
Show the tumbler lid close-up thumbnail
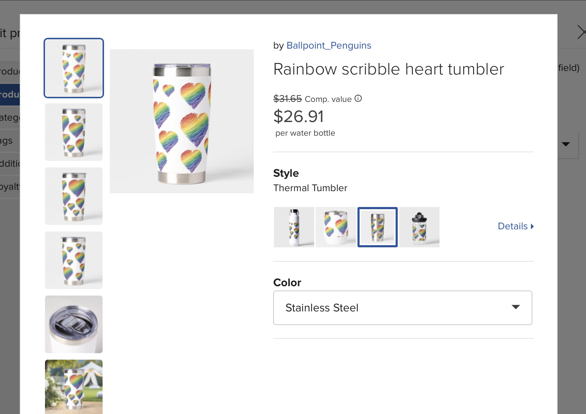click(74, 324)
